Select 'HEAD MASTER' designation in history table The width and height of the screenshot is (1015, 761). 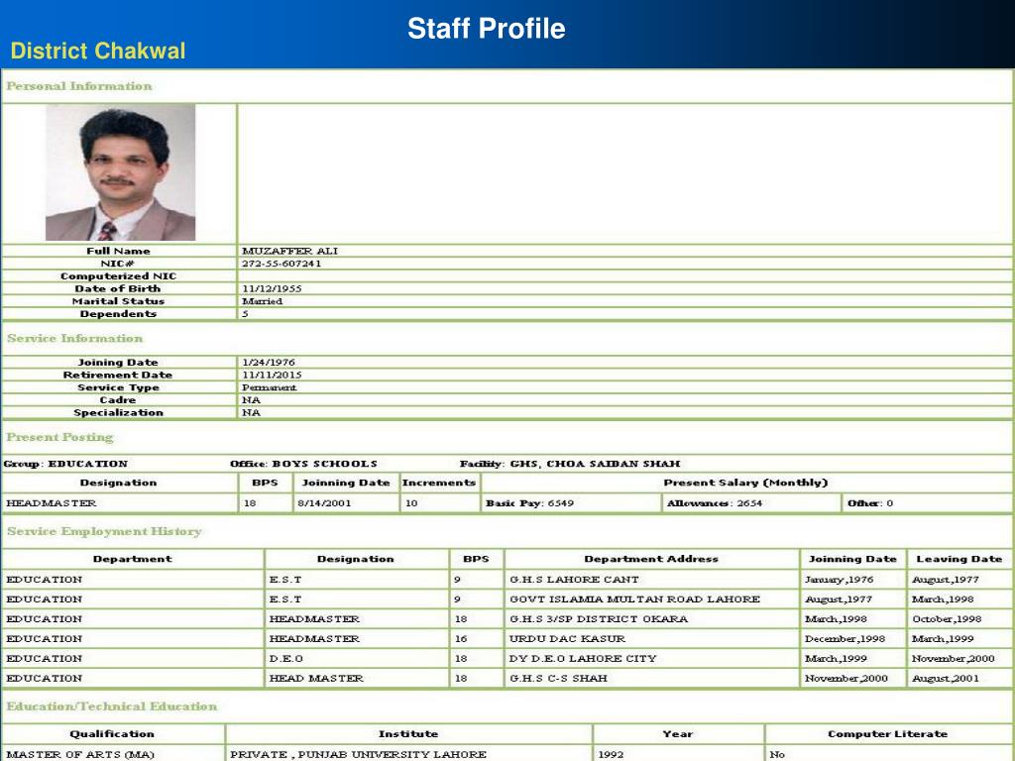tap(357, 678)
